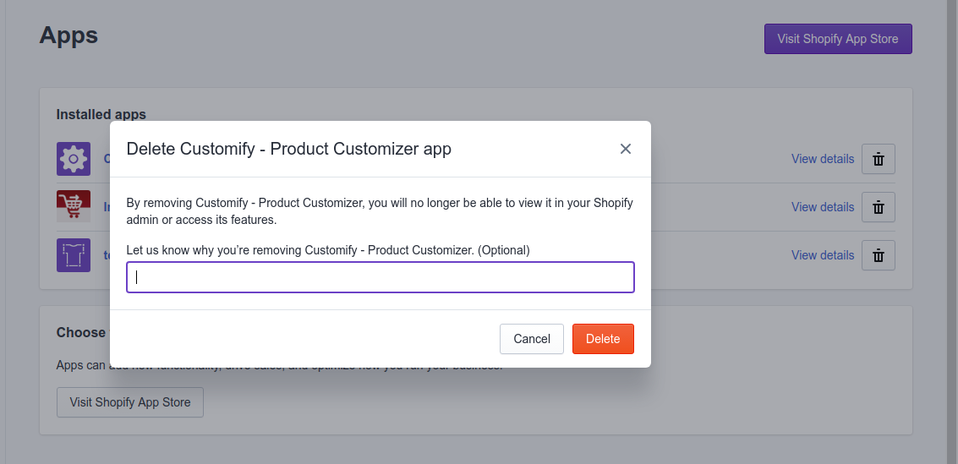
Task: Click the red shopping cart app icon
Action: click(74, 206)
